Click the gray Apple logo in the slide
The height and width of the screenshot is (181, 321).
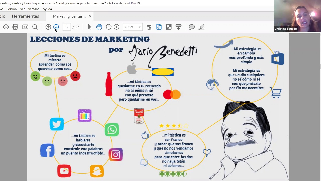coord(132,68)
